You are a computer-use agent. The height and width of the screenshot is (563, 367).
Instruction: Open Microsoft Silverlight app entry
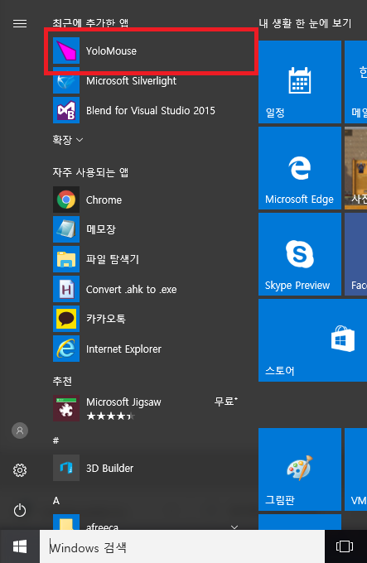[x=149, y=81]
